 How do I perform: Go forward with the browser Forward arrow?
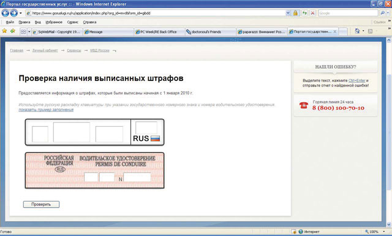point(14,13)
